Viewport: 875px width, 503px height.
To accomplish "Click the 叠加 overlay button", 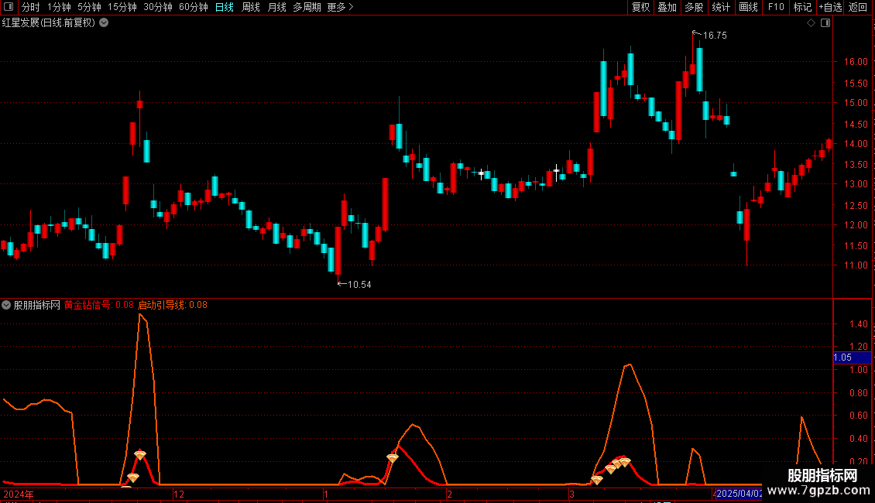I will (667, 7).
